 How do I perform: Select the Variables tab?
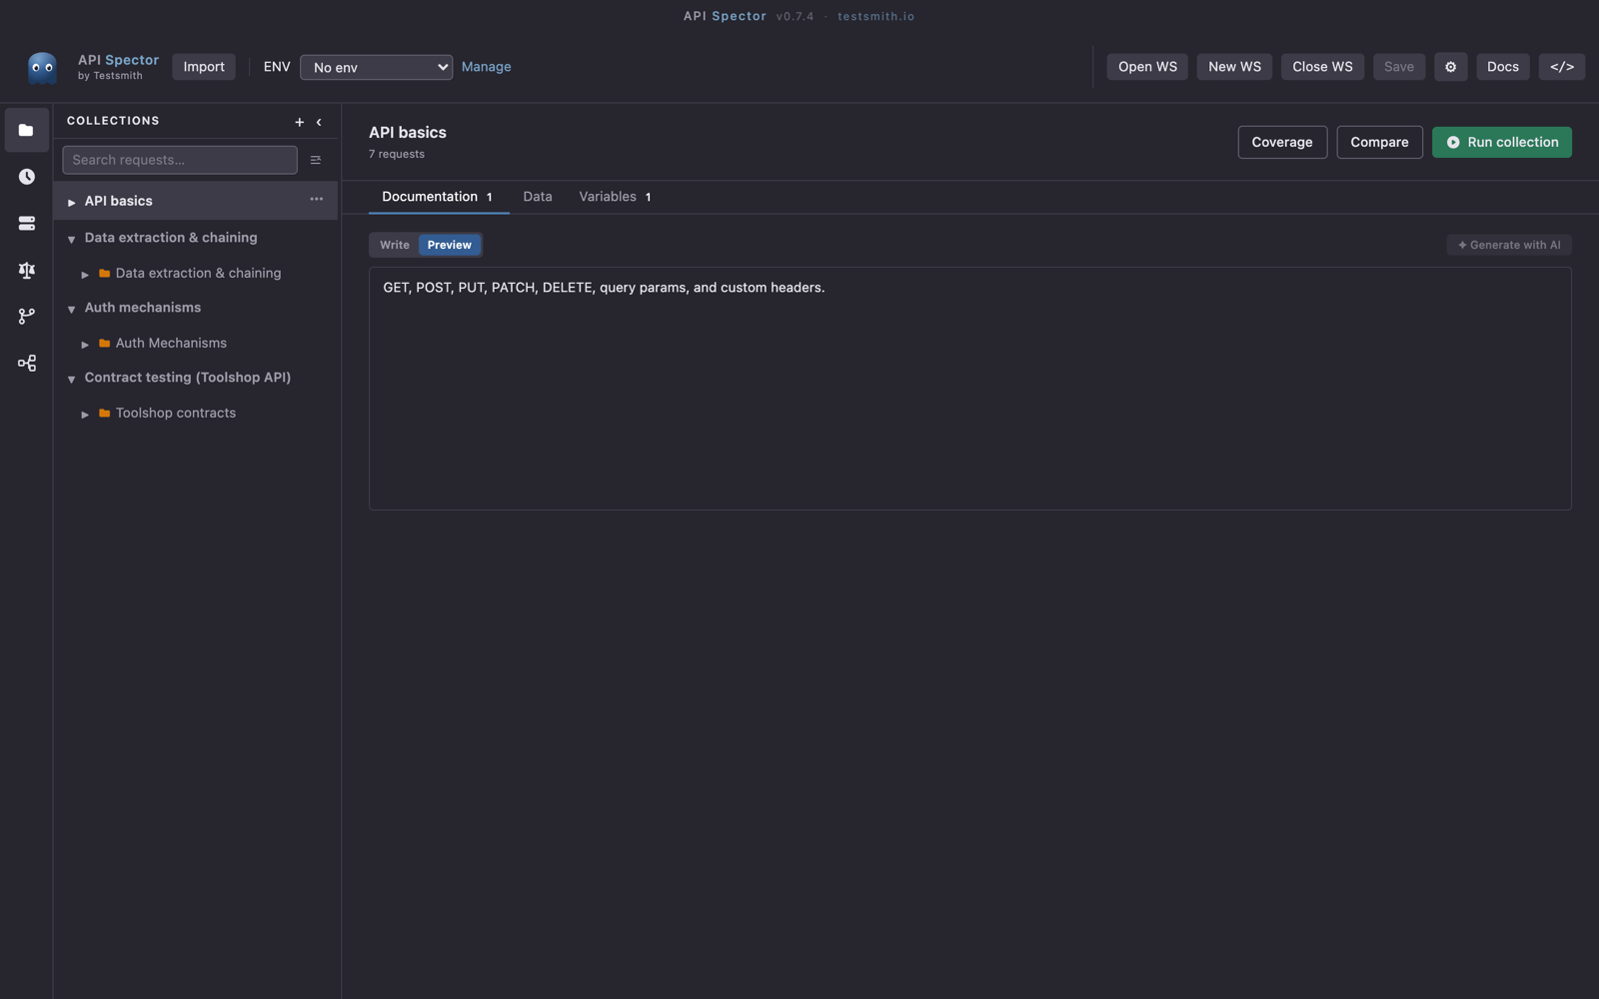point(615,197)
